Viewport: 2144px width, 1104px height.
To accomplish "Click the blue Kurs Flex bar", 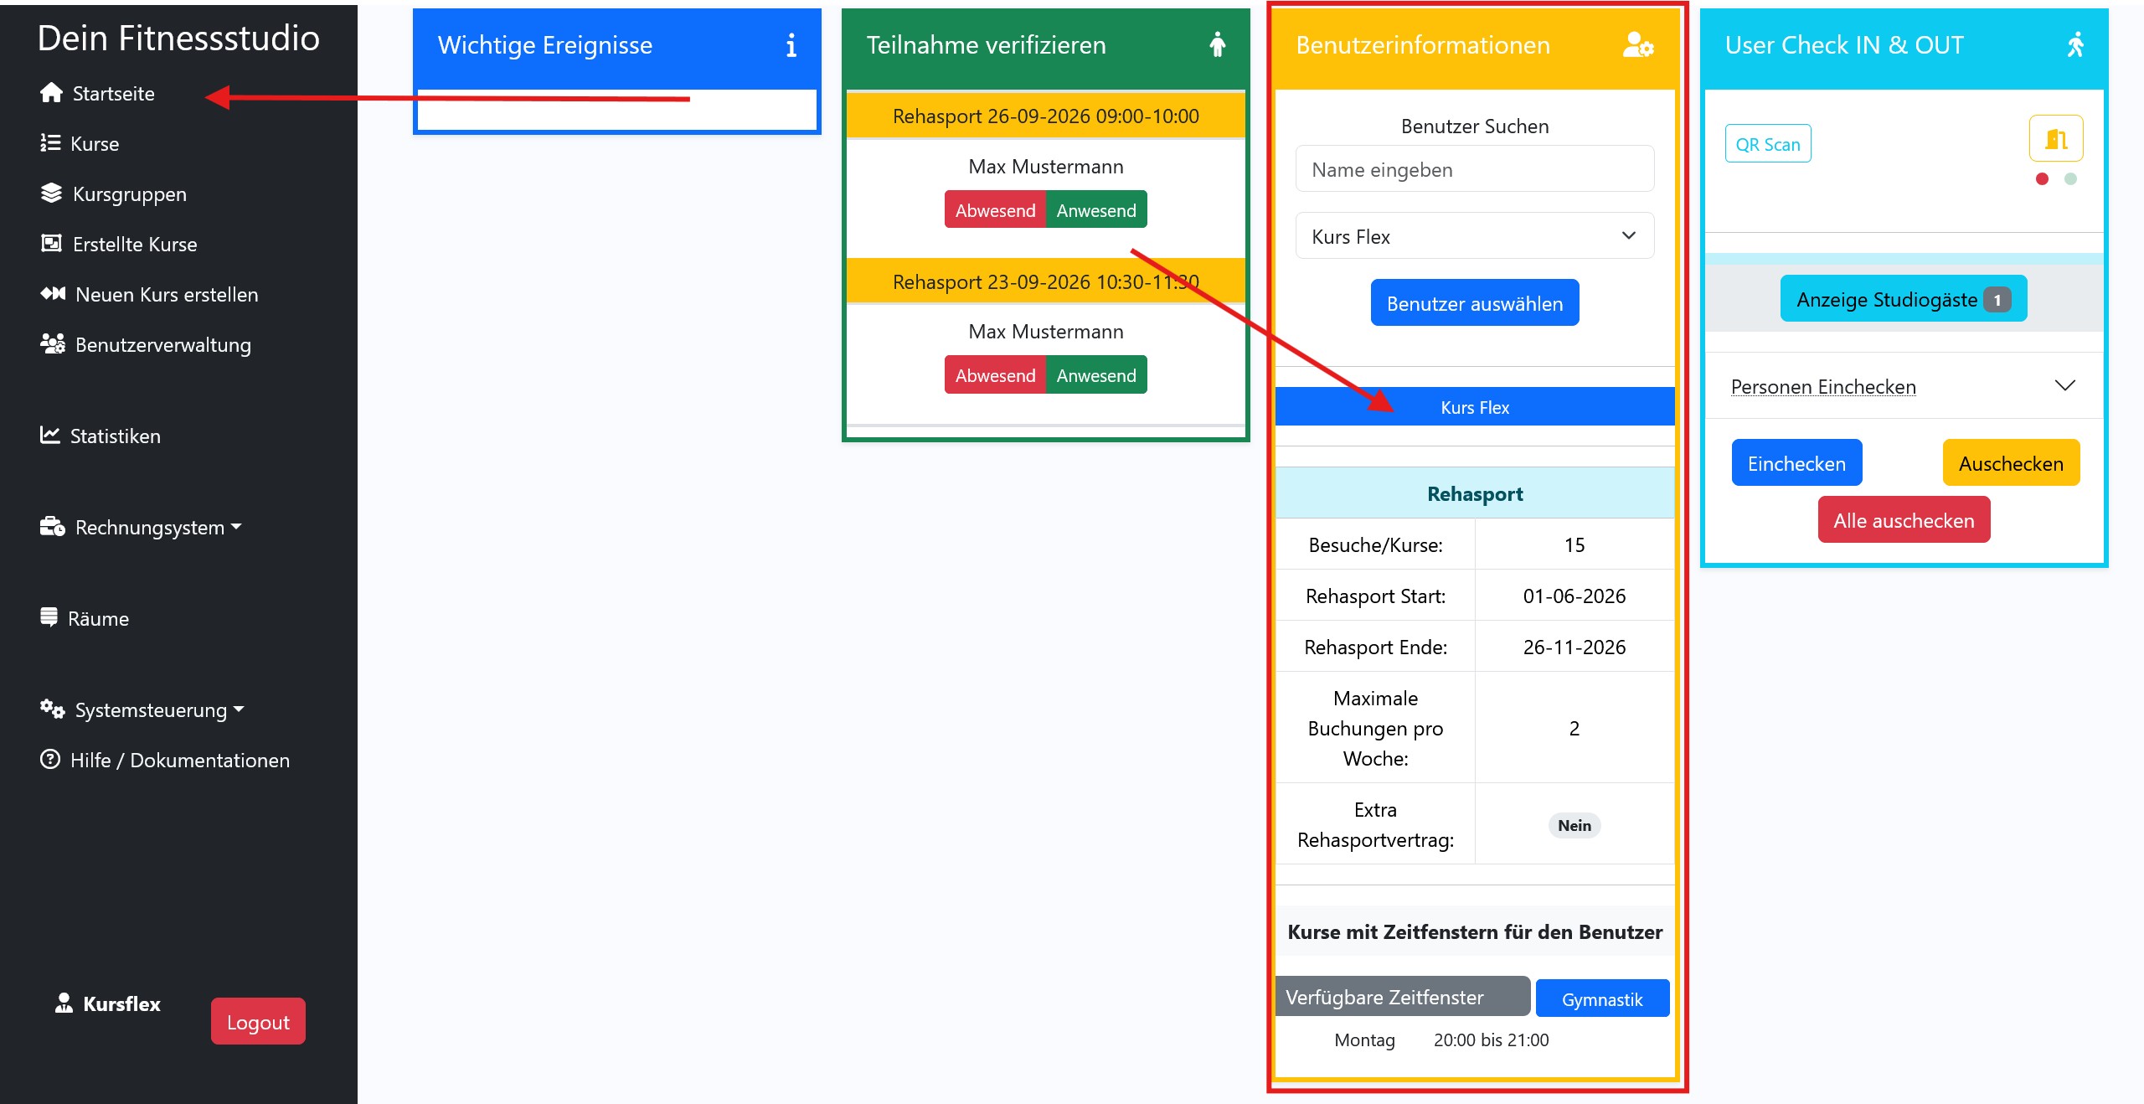I will tap(1475, 407).
